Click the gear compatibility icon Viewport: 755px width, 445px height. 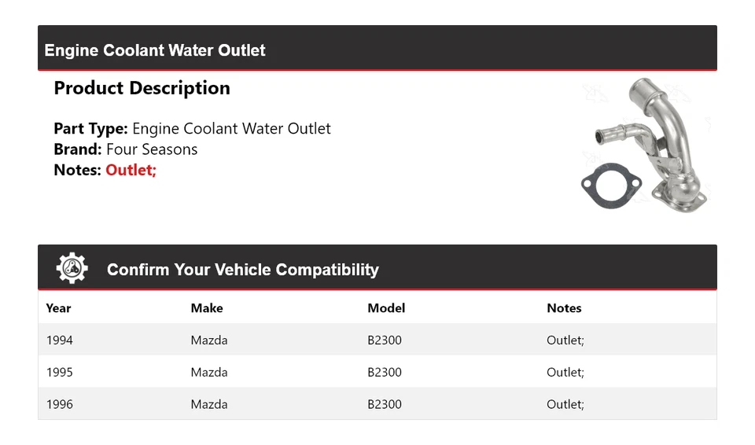tap(72, 269)
